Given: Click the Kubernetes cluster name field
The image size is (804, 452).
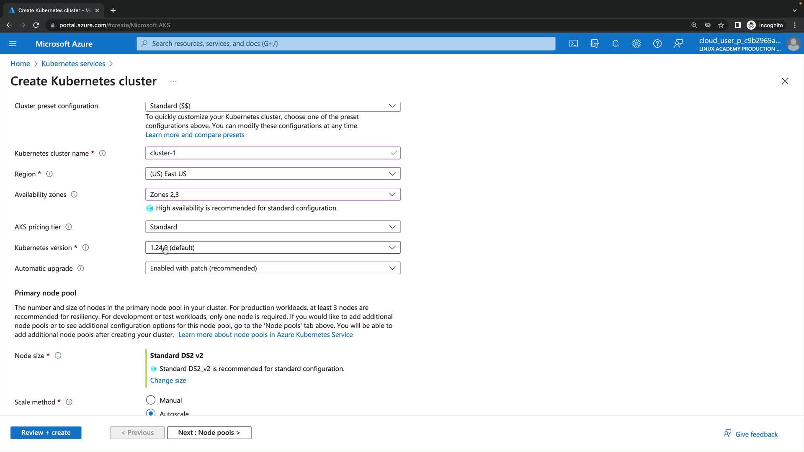Looking at the screenshot, I should [268, 153].
